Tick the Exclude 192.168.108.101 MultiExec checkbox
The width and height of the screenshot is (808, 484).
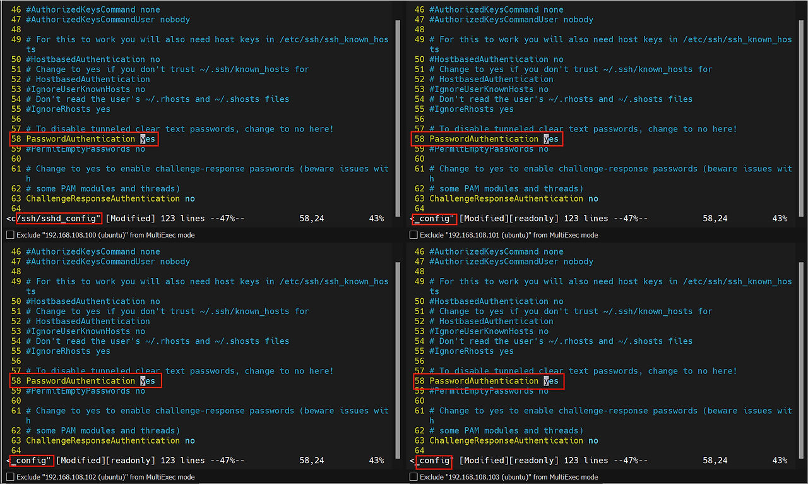pyautogui.click(x=413, y=235)
